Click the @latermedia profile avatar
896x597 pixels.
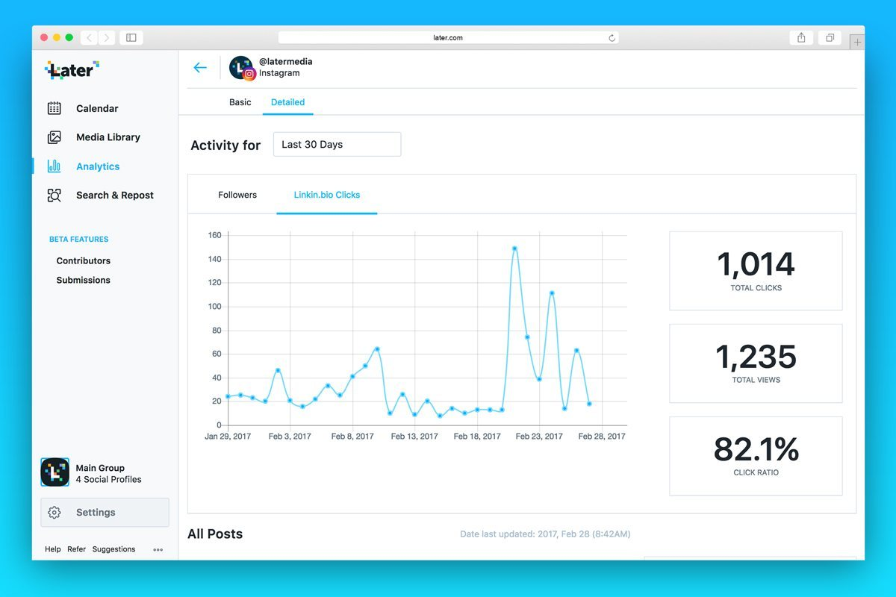coord(242,68)
